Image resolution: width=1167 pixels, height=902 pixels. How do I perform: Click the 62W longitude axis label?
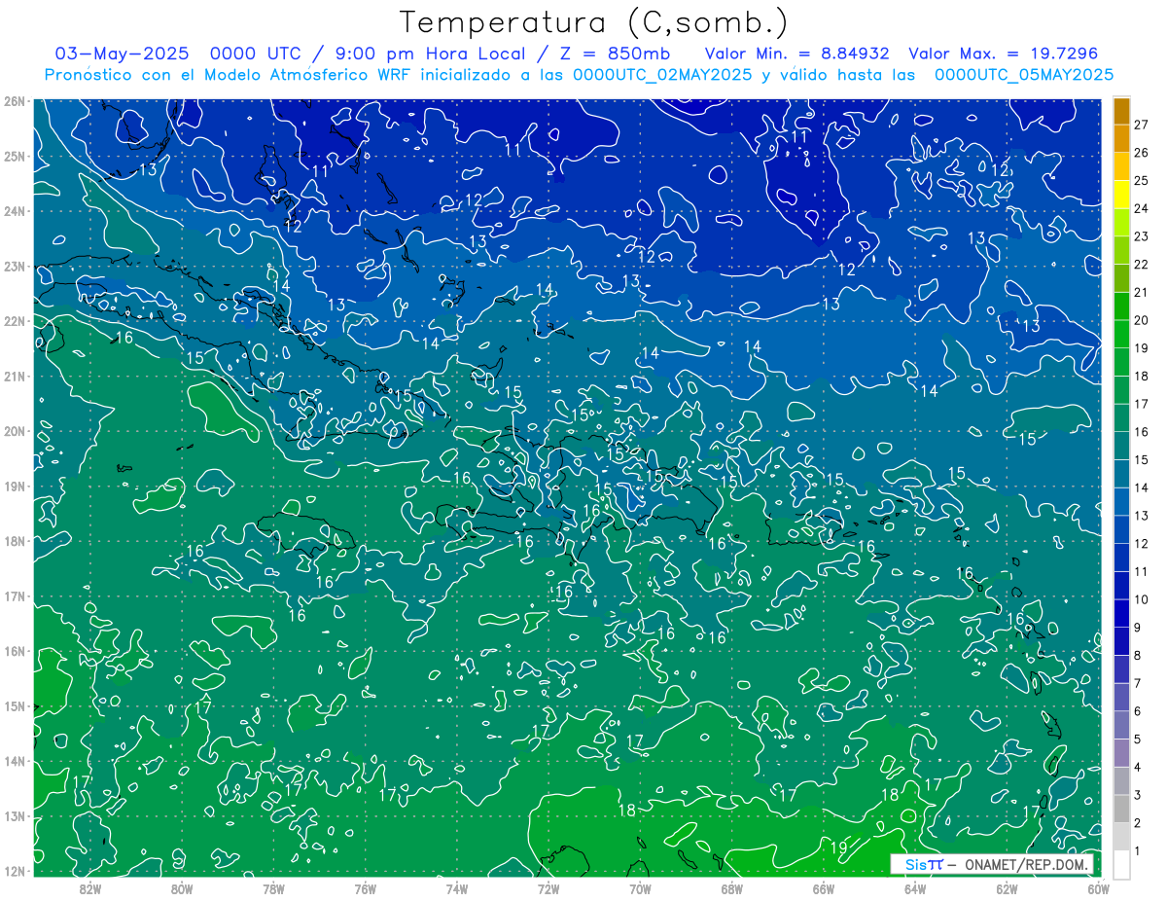click(1007, 888)
